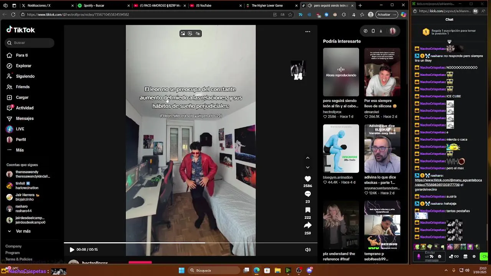This screenshot has height=276, width=491.
Task: Go to Siguiendo in TikTok sidebar
Action: [25, 76]
